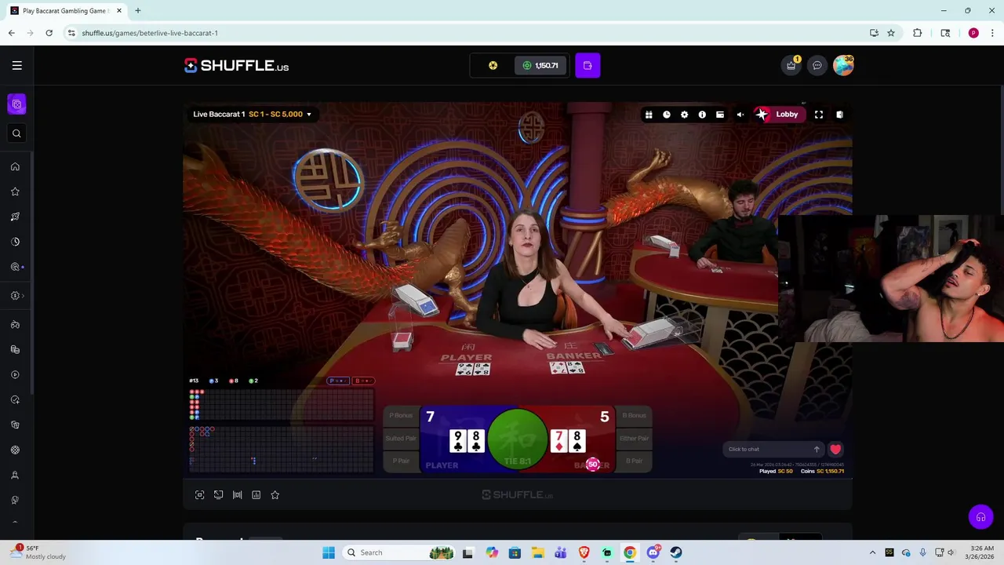This screenshot has height=565, width=1004.
Task: Go to the sidebar home icon
Action: click(x=15, y=167)
